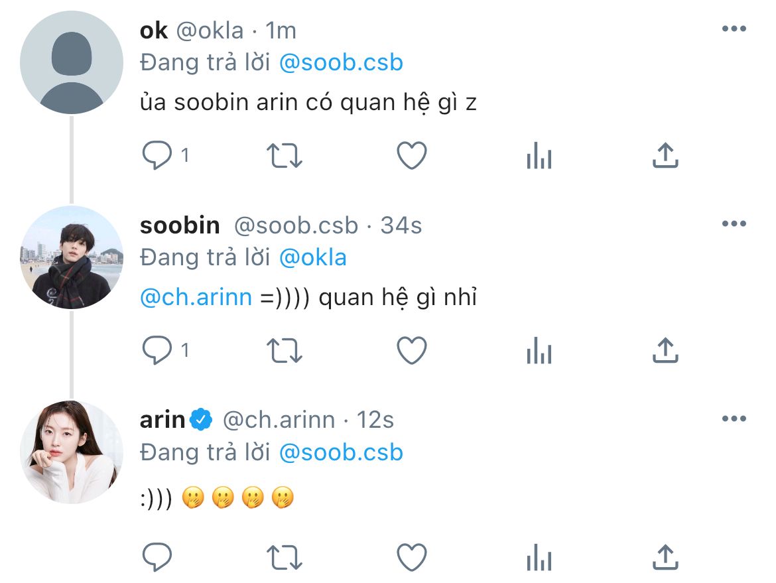
Task: View analytics for ok's tweet
Action: point(539,157)
